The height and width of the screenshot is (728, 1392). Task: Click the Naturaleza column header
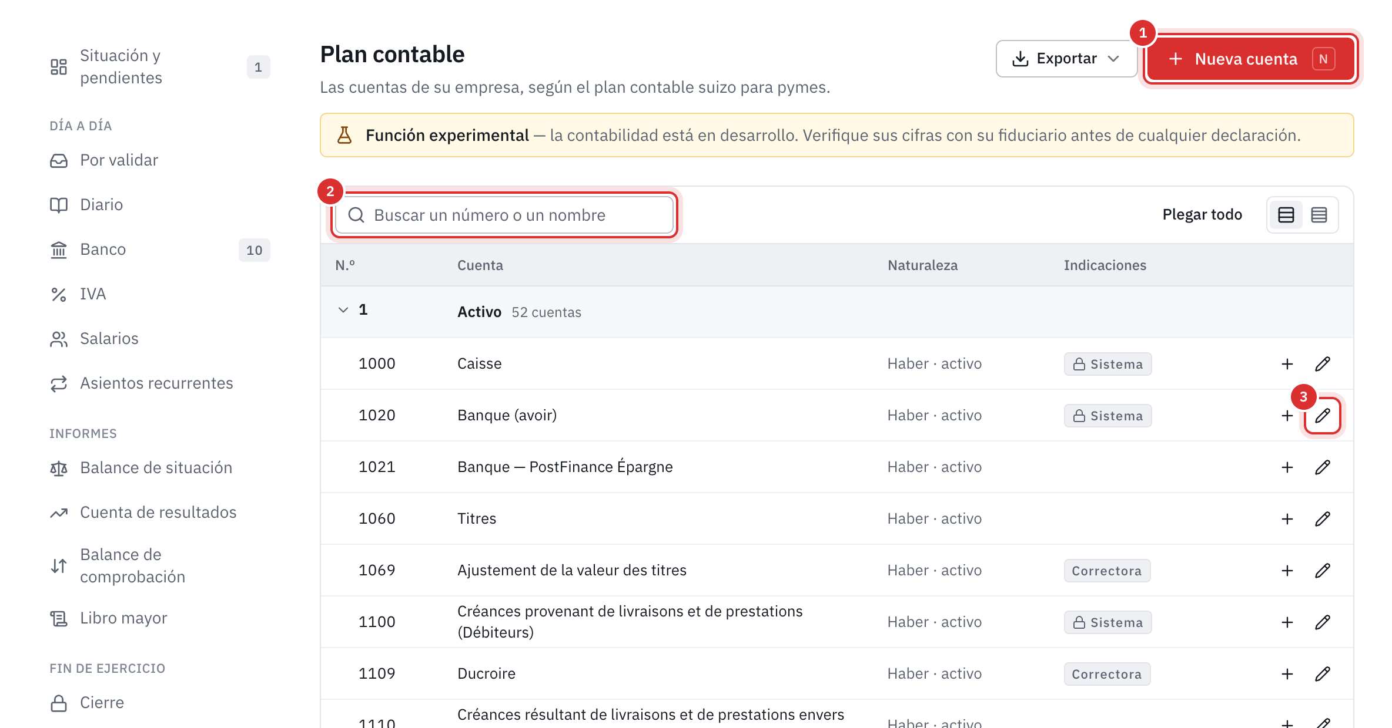[922, 265]
